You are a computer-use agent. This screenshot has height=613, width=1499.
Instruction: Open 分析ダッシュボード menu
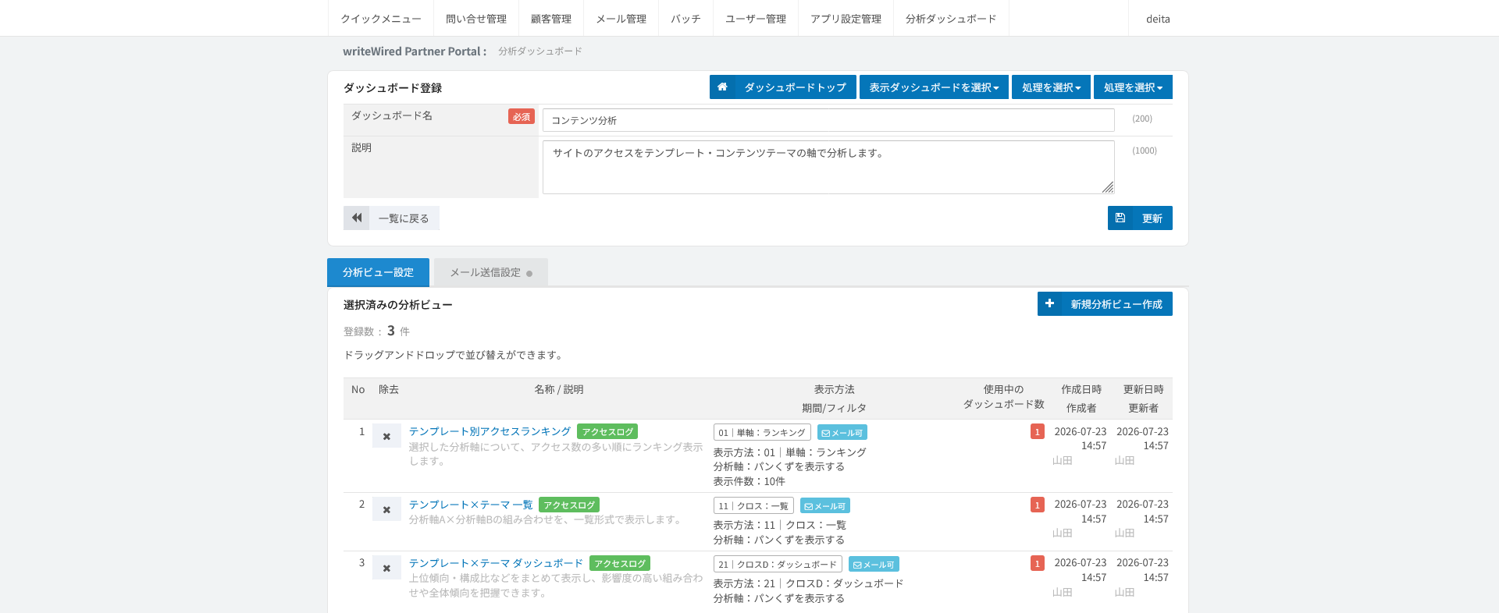point(951,19)
